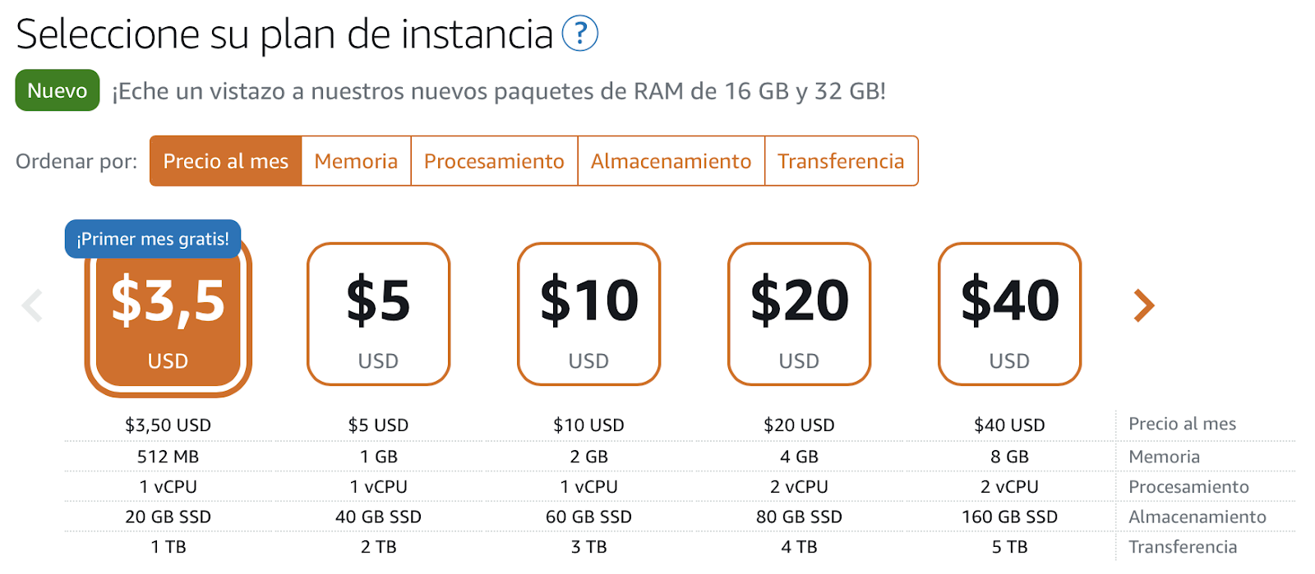
Task: Go back with left chevron arrow
Action: click(32, 305)
